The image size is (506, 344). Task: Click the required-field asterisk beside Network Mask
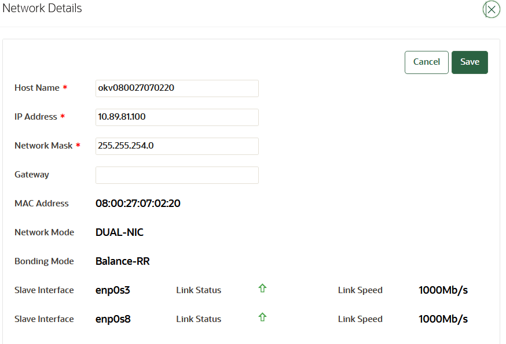pyautogui.click(x=76, y=145)
